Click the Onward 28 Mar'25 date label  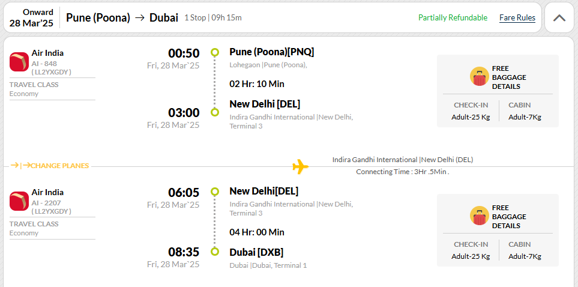[31, 17]
